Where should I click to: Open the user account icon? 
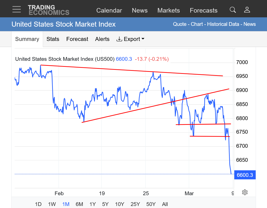[x=247, y=10]
